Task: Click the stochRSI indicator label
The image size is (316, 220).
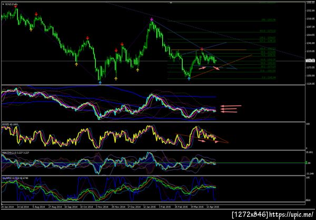Action: [15, 178]
